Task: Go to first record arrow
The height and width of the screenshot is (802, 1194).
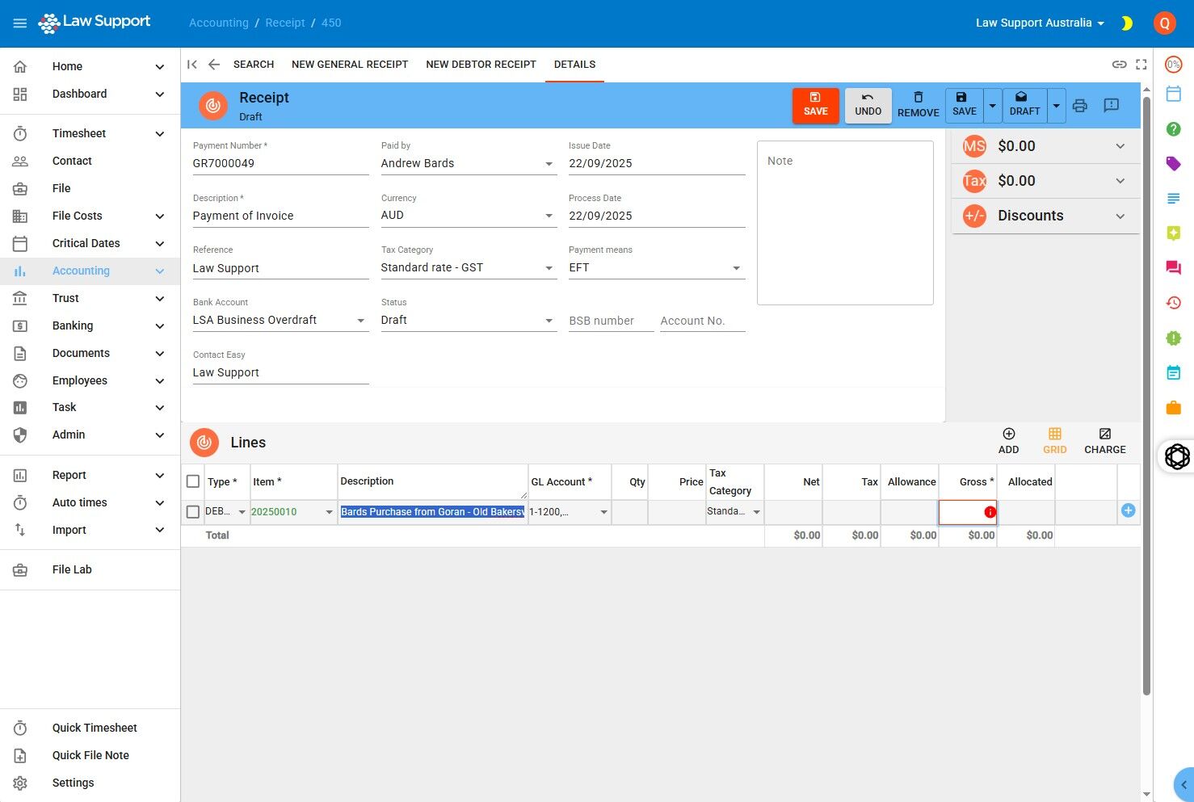Action: 192,65
